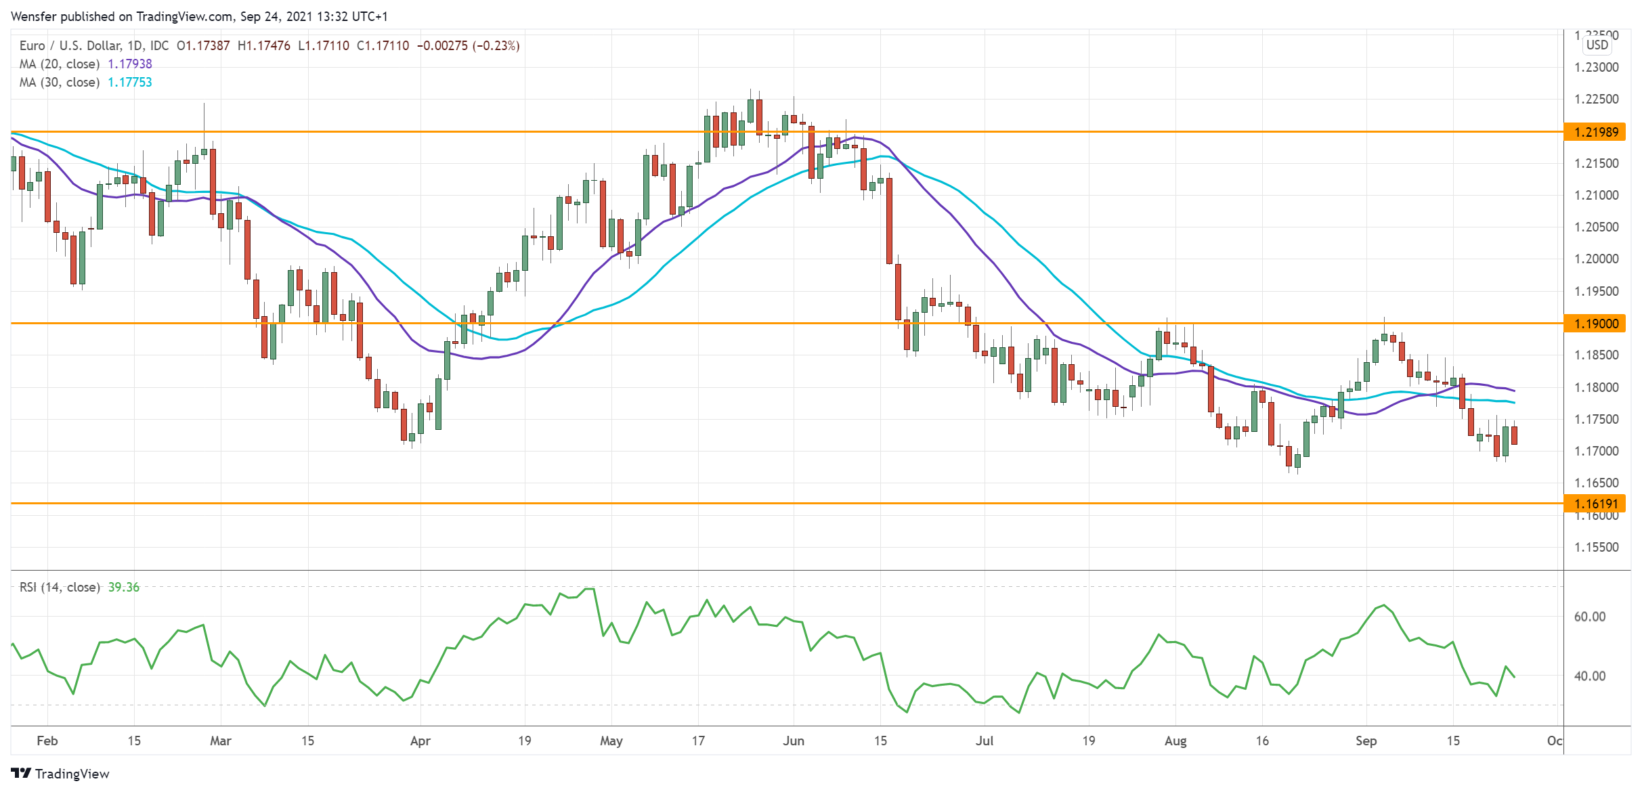Click the MA 20 value 1.17938

(130, 64)
